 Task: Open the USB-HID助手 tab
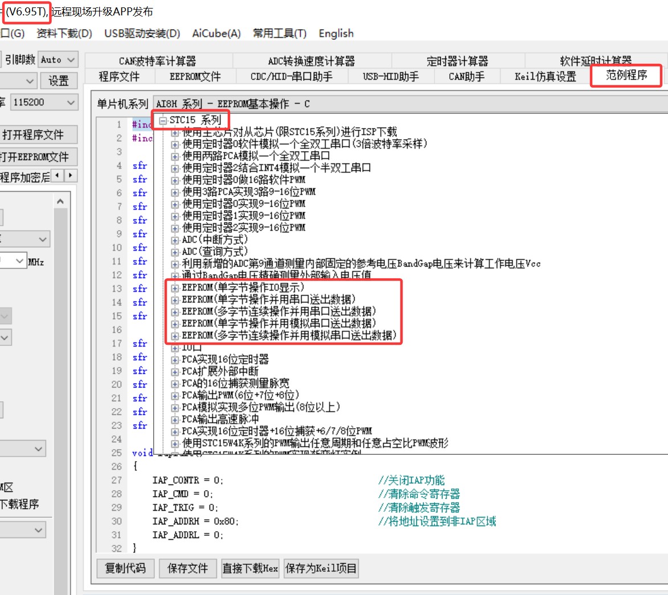pyautogui.click(x=391, y=77)
